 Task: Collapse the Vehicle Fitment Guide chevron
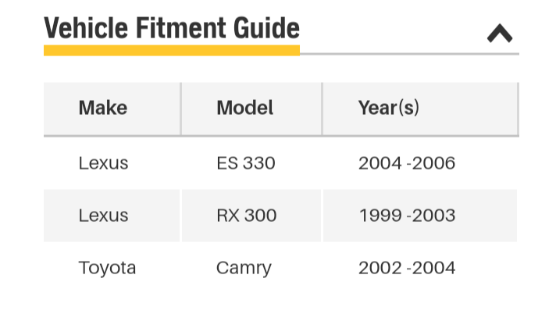pyautogui.click(x=500, y=34)
